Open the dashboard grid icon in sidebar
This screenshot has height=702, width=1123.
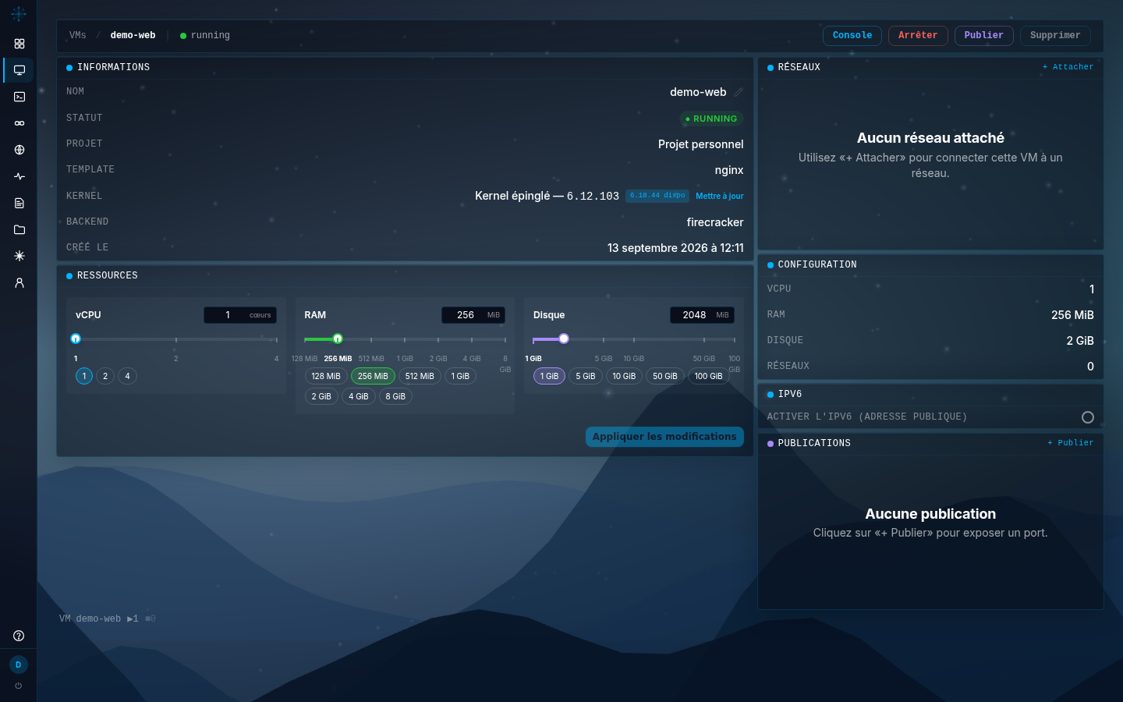coord(19,44)
